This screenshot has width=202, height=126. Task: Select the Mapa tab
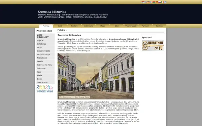coord(103,26)
